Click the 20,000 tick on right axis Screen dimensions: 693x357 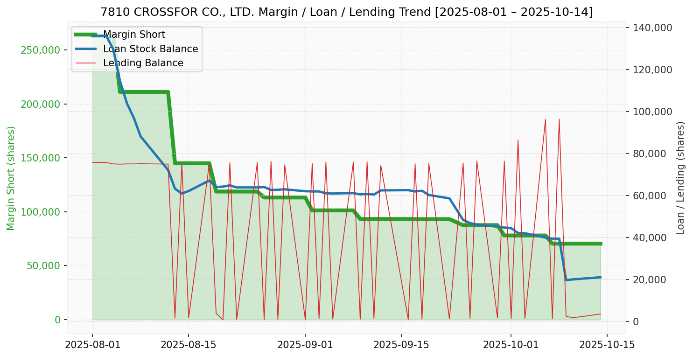coord(650,280)
